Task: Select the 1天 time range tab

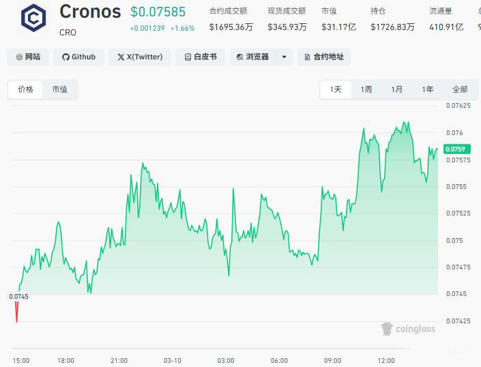Action: (x=336, y=89)
